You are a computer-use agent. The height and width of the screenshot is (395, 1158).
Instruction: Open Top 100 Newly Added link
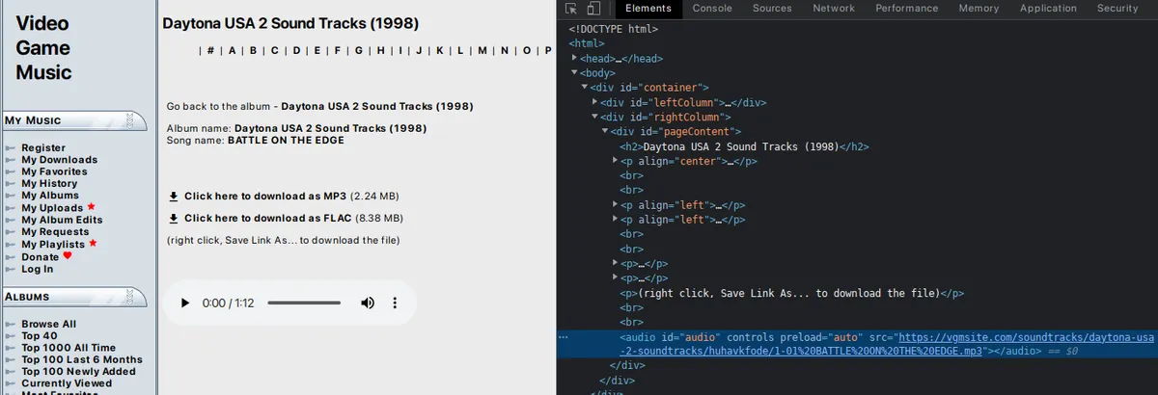[78, 372]
